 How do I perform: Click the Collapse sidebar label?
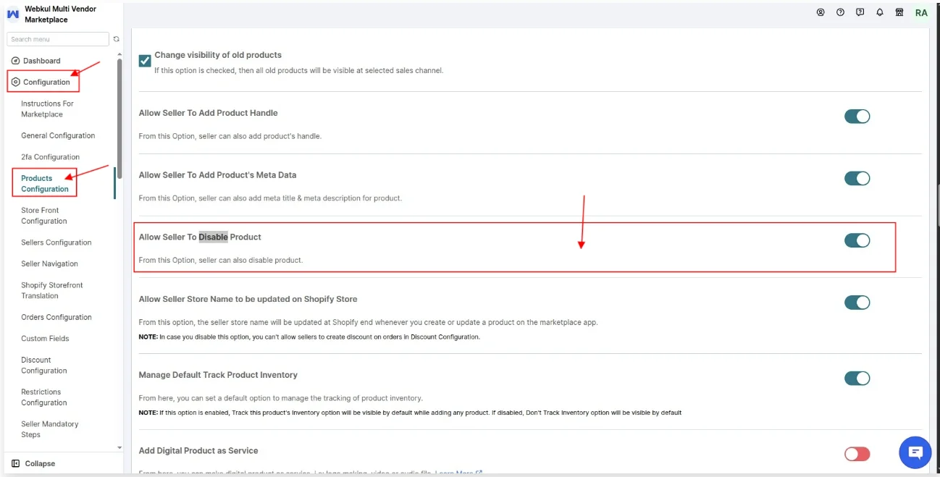tap(40, 463)
